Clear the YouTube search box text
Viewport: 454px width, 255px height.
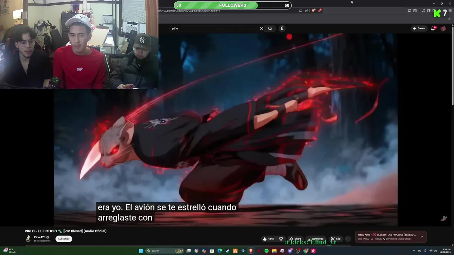261,28
